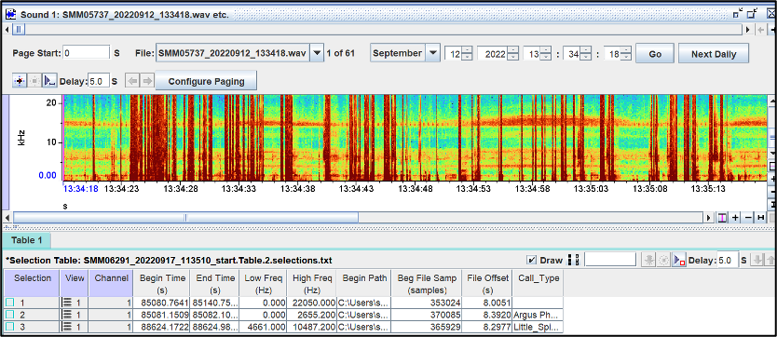This screenshot has height=337, width=777.
Task: Click the Go button
Action: (x=655, y=53)
